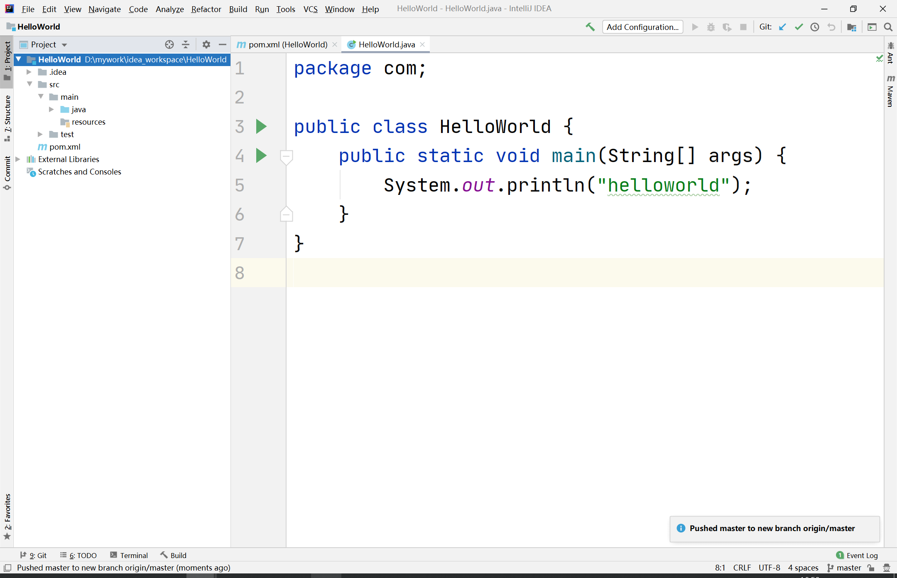897x578 pixels.
Task: Open the File menu
Action: click(28, 9)
